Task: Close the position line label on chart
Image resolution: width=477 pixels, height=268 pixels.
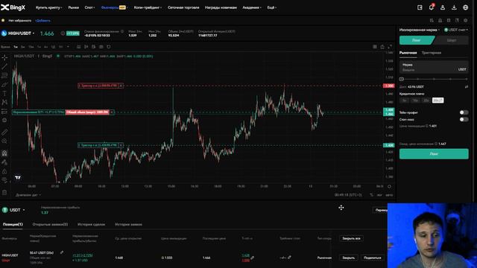Action: [112, 112]
